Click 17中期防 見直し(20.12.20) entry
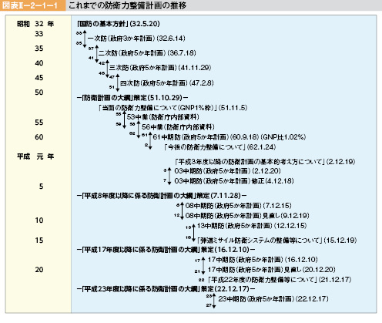This screenshot has height=323, width=382. [x=272, y=270]
